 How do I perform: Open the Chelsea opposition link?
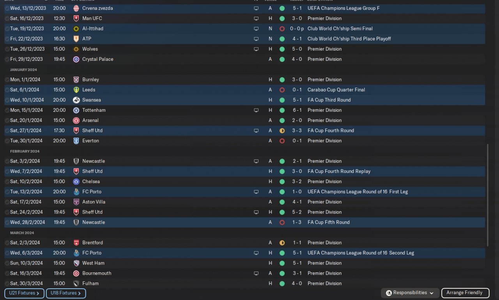click(x=91, y=182)
